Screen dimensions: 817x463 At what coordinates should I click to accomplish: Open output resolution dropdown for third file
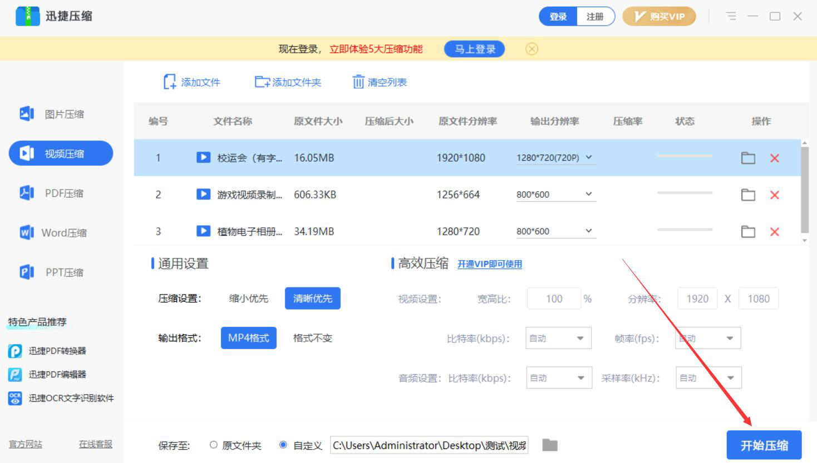tap(589, 231)
